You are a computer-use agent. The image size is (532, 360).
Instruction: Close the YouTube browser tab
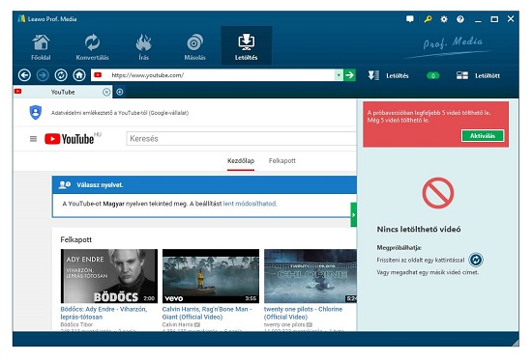click(106, 92)
